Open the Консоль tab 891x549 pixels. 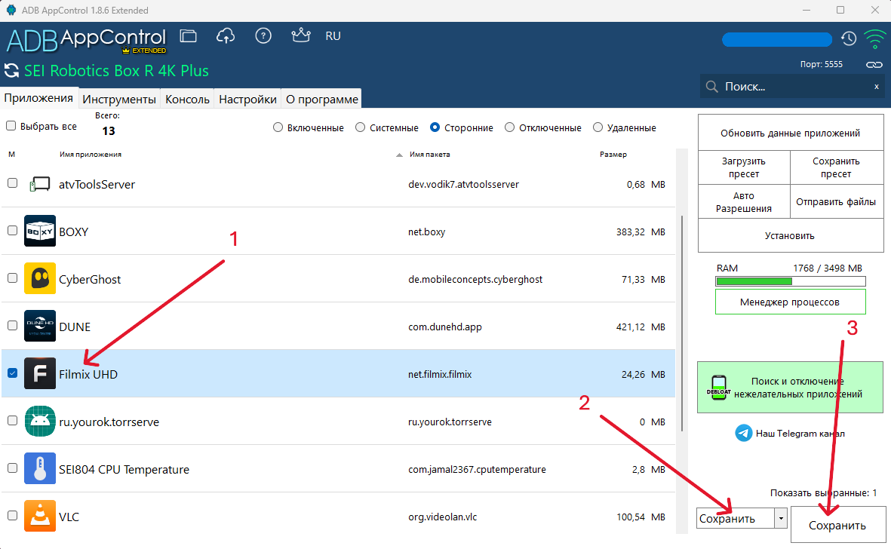pyautogui.click(x=188, y=100)
